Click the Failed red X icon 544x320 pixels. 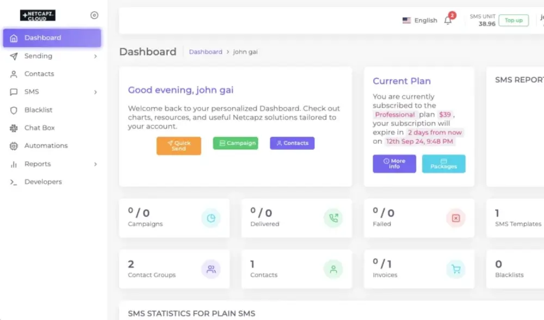coord(456,218)
